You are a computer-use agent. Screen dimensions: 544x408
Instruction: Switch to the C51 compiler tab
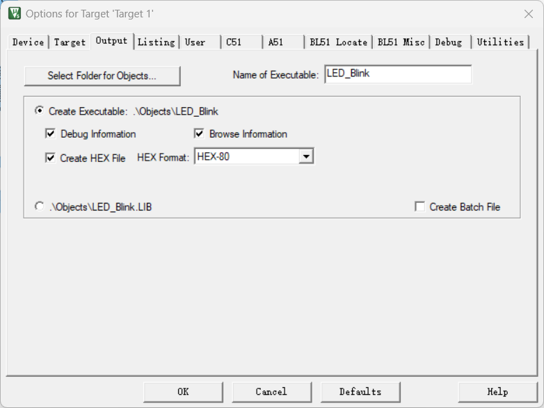point(234,42)
